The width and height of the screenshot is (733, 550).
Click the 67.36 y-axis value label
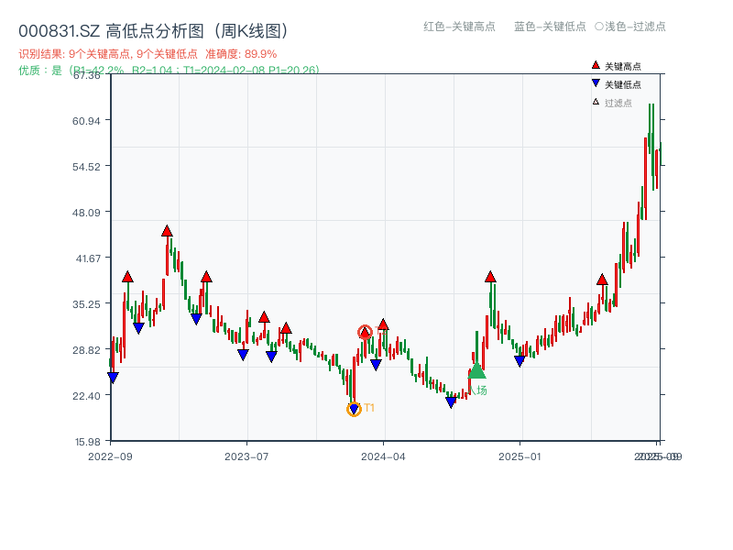[x=84, y=77]
